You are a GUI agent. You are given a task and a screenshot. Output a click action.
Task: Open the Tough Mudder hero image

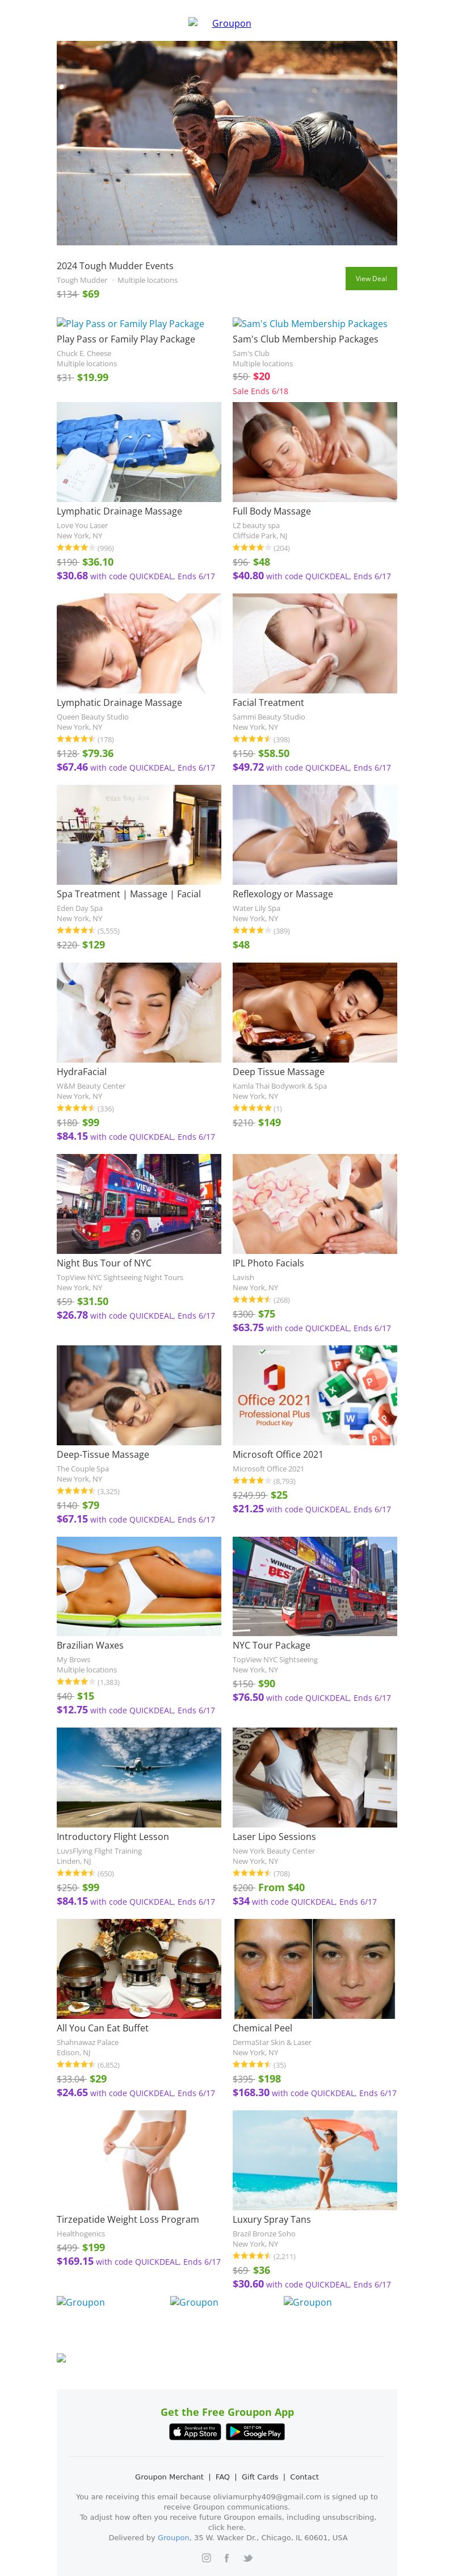pos(227,143)
